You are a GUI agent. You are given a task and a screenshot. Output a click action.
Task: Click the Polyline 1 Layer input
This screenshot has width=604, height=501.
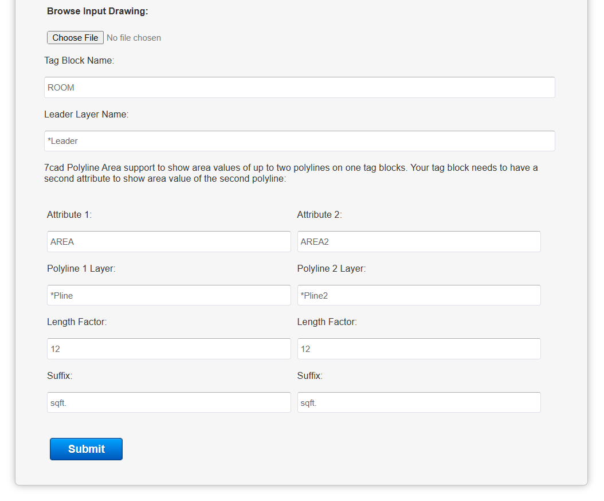pos(168,296)
